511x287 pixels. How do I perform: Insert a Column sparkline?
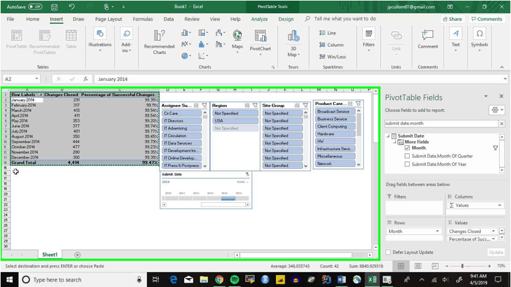click(331, 45)
